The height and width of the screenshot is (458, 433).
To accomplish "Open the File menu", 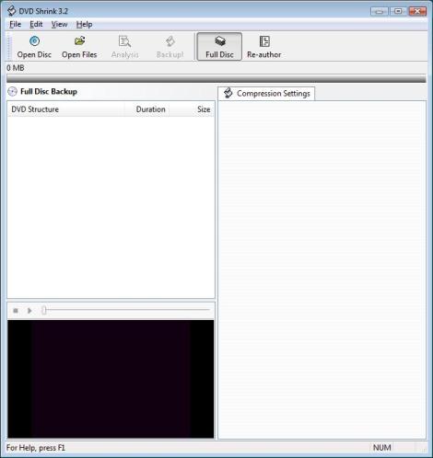I will [15, 24].
